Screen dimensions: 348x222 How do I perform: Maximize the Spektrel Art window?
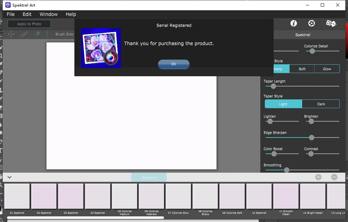click(322, 5)
